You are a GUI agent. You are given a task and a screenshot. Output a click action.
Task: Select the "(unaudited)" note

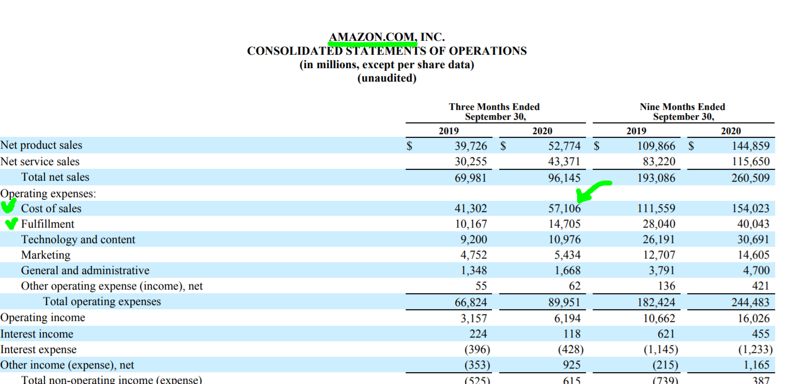tap(387, 78)
